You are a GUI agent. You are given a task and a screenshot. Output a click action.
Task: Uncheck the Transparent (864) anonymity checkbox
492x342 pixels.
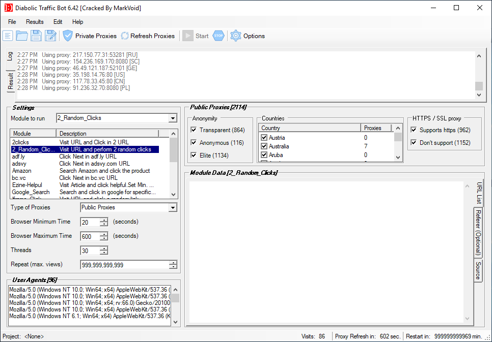[194, 130]
